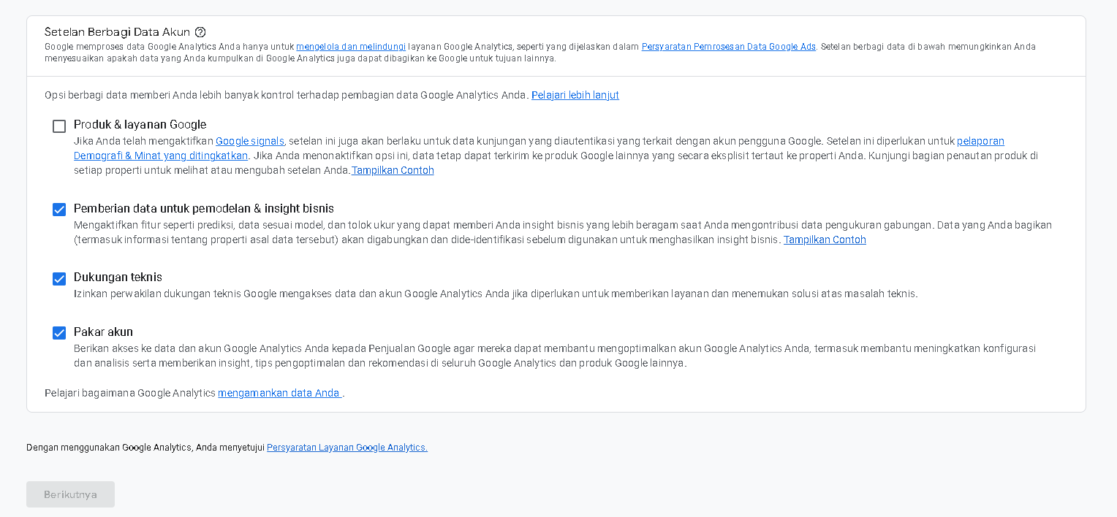This screenshot has height=517, width=1117.
Task: Uncheck the Dukungan teknis checkbox
Action: coord(59,279)
